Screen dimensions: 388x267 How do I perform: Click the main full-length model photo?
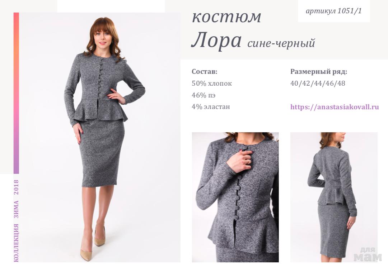coord(100,137)
